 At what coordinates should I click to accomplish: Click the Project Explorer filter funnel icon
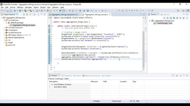click(30, 14)
